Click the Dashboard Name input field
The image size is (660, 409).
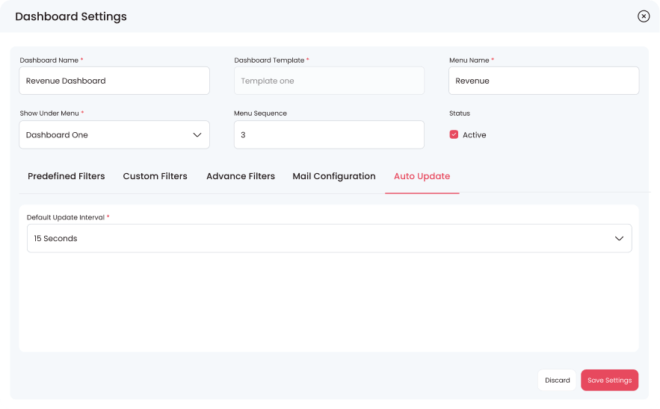point(114,81)
